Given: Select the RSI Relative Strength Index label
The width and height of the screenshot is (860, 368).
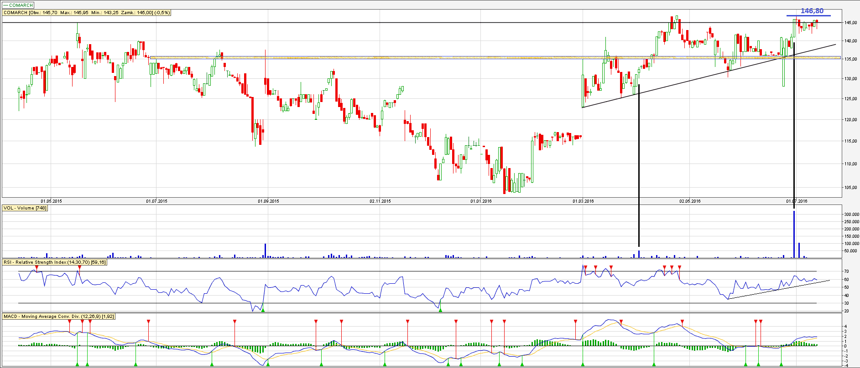Looking at the screenshot, I should click(55, 262).
